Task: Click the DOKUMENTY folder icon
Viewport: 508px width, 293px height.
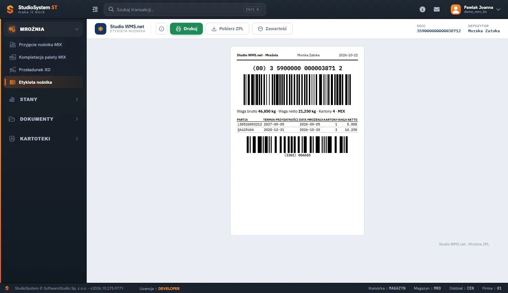Action: 12,119
